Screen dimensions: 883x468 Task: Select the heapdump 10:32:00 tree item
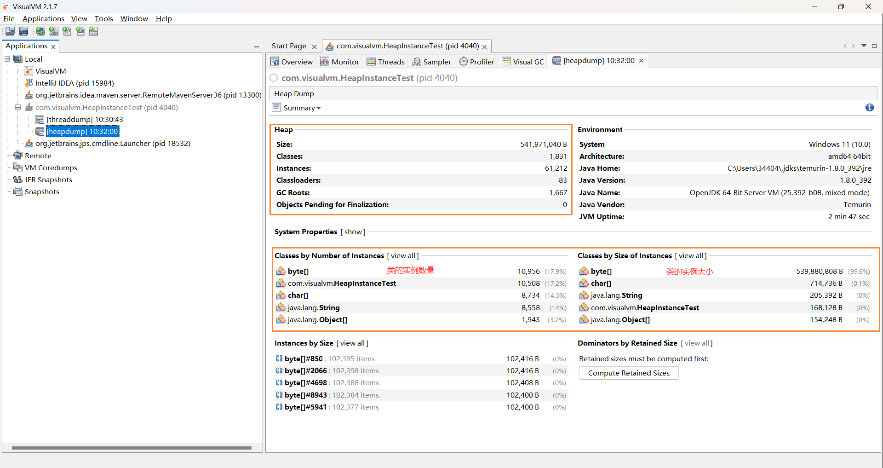click(82, 131)
